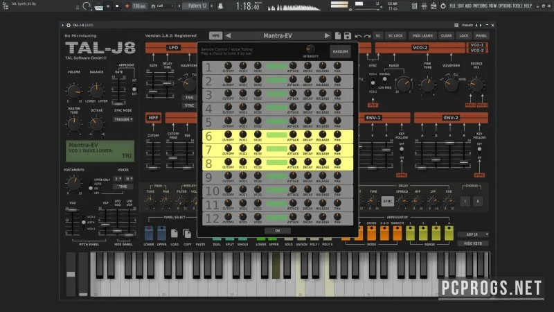
Task: Select arpeggiator RANDOM mode button
Action: tap(397, 233)
